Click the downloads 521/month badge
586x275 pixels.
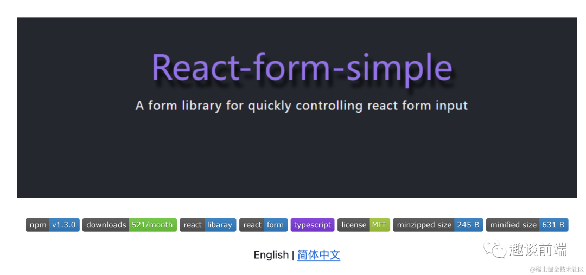click(129, 225)
